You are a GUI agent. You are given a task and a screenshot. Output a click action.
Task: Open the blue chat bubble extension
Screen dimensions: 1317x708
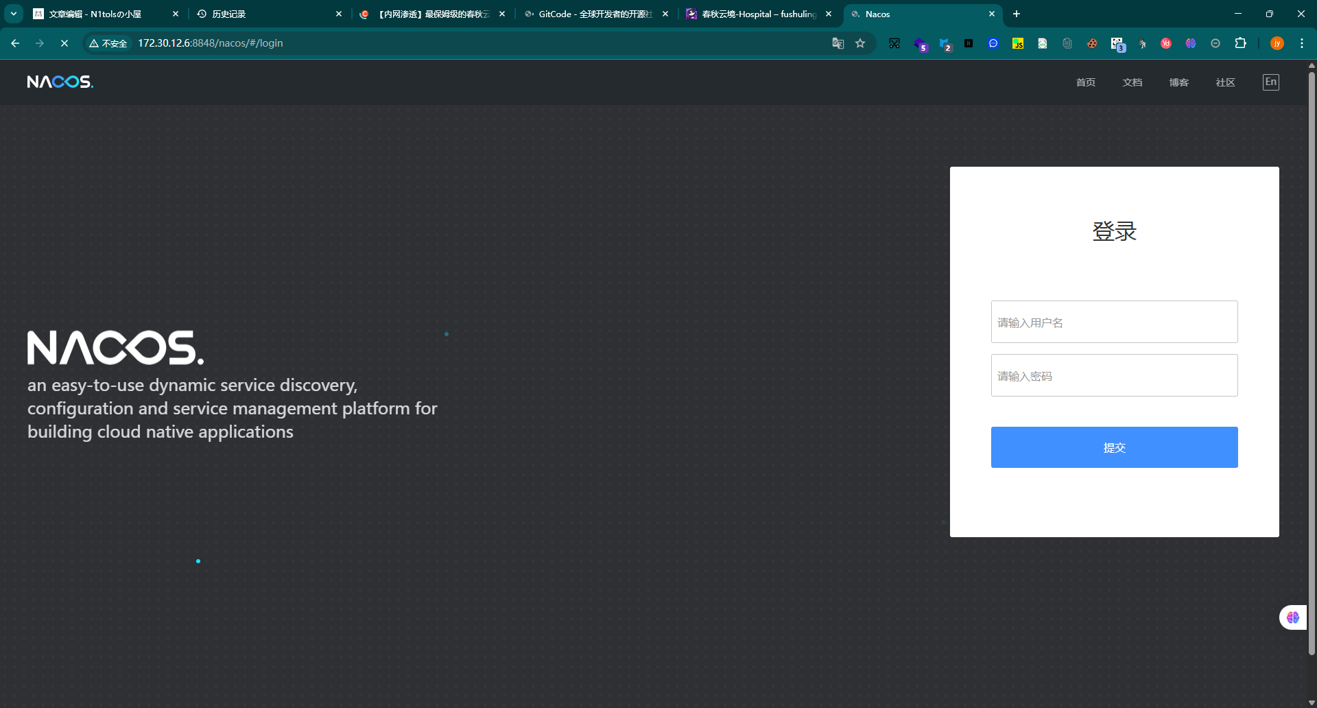point(993,43)
